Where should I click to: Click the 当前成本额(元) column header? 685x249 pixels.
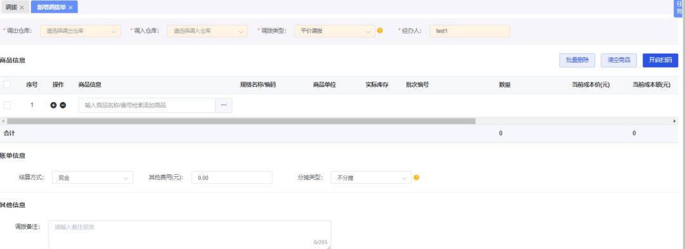(x=651, y=85)
